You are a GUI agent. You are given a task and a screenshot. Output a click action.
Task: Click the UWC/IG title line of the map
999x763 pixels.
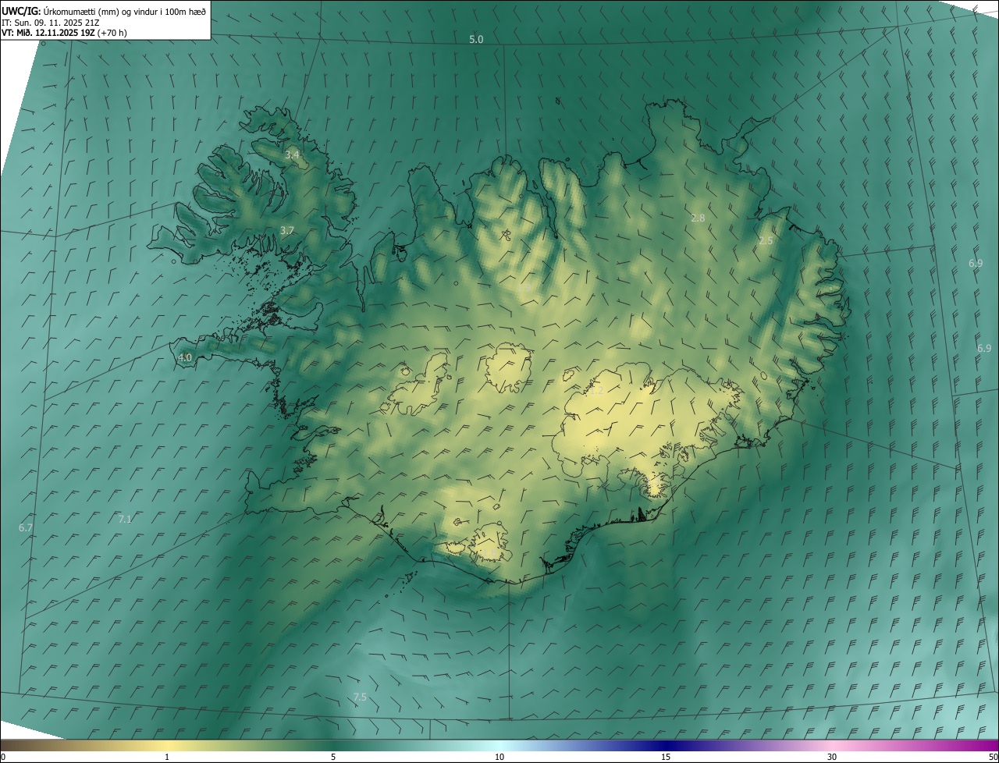104,11
